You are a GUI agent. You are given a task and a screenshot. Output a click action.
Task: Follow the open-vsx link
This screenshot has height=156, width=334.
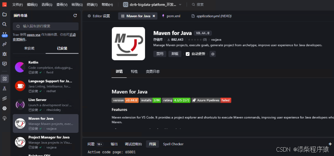pos(34,35)
